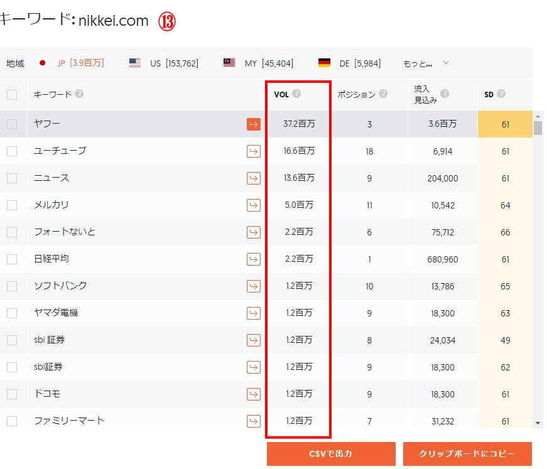Open the 'sbi証券' (no space) link arrow icon
547x469 pixels.
click(x=254, y=367)
